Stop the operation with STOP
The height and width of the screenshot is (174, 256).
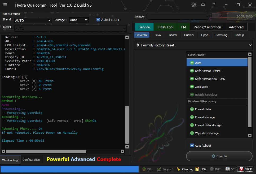(246, 169)
